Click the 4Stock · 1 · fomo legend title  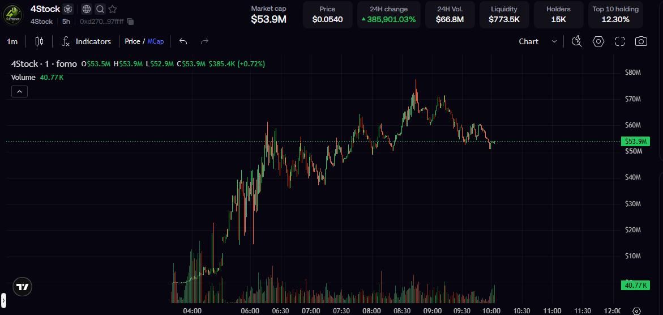coord(44,64)
